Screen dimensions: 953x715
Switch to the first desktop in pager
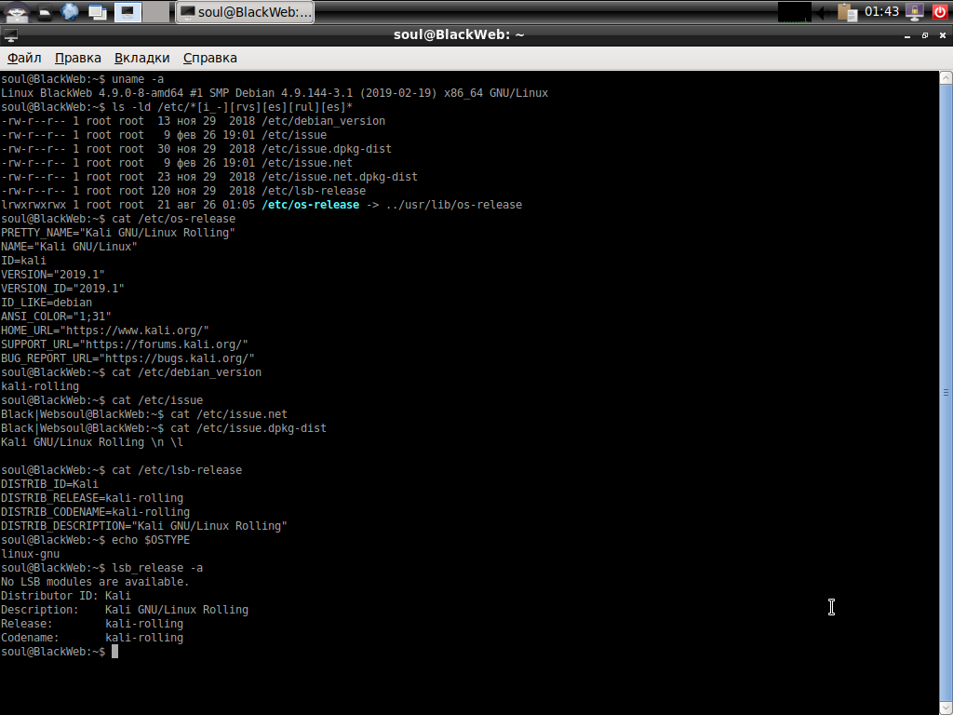click(128, 11)
